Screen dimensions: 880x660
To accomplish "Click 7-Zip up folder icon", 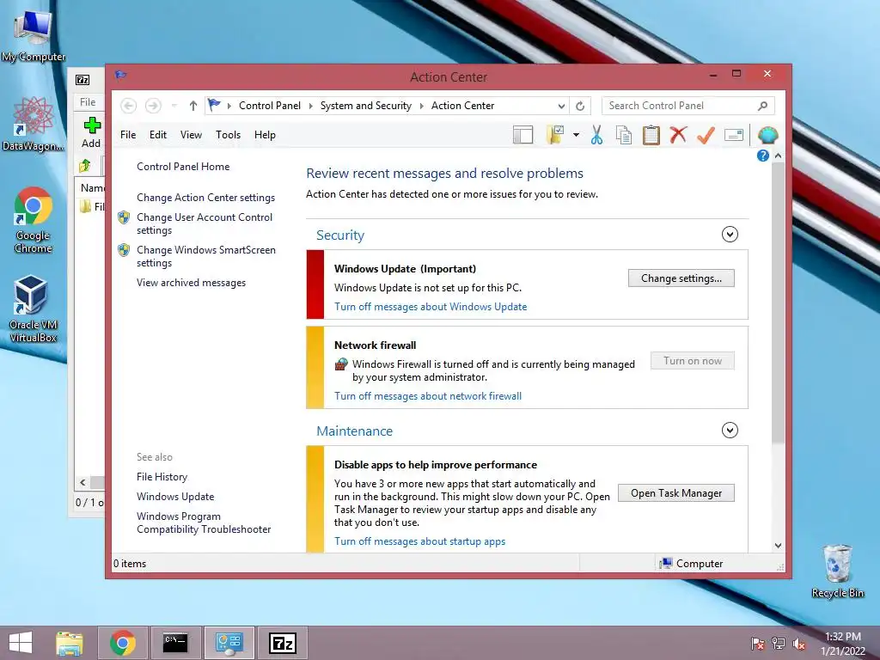I will [x=85, y=166].
